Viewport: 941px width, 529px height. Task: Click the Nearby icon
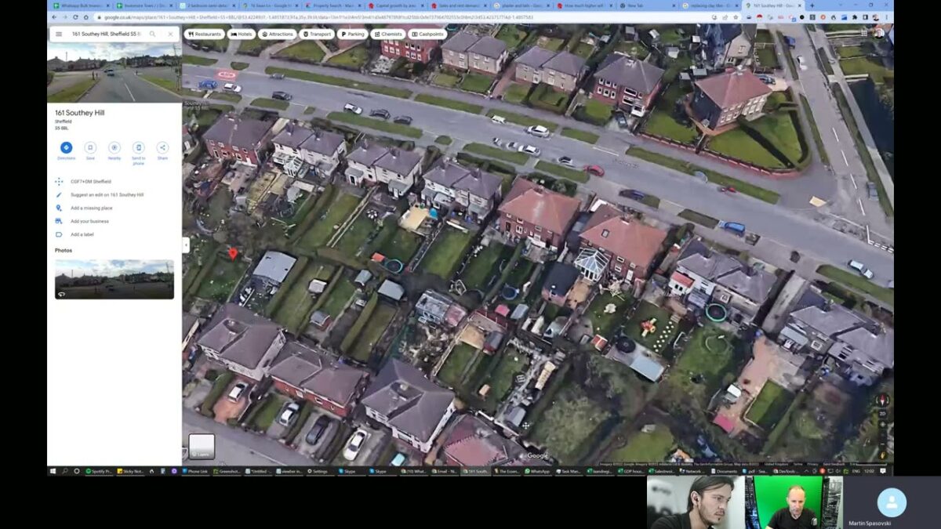coord(114,148)
